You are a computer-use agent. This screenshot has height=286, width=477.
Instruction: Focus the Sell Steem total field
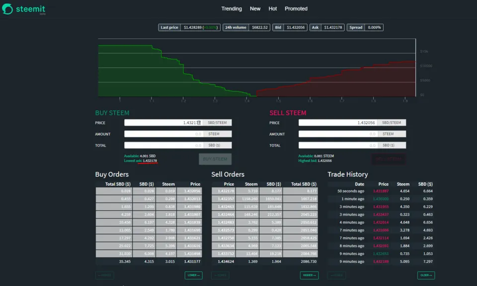tap(338, 145)
